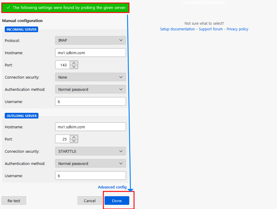Open the Support forum link

[211, 29]
